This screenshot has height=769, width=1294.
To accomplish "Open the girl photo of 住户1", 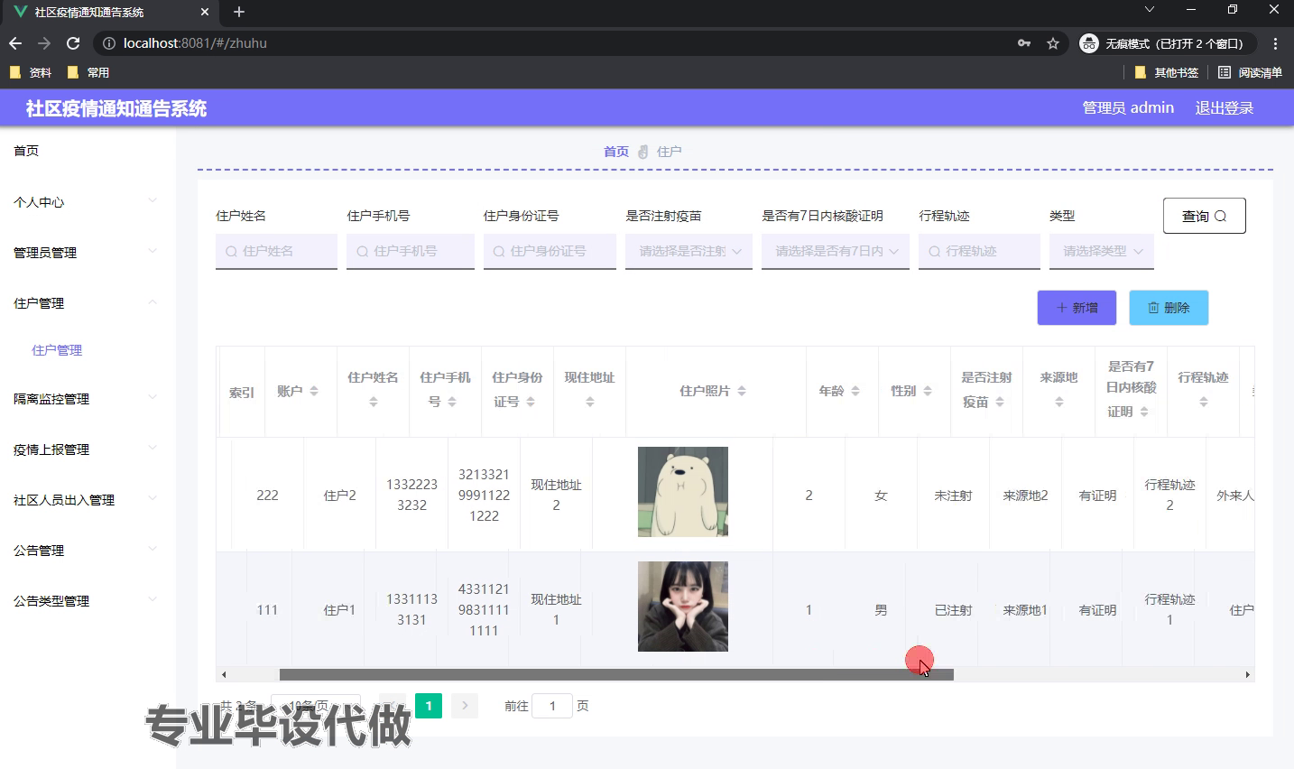I will (x=683, y=607).
